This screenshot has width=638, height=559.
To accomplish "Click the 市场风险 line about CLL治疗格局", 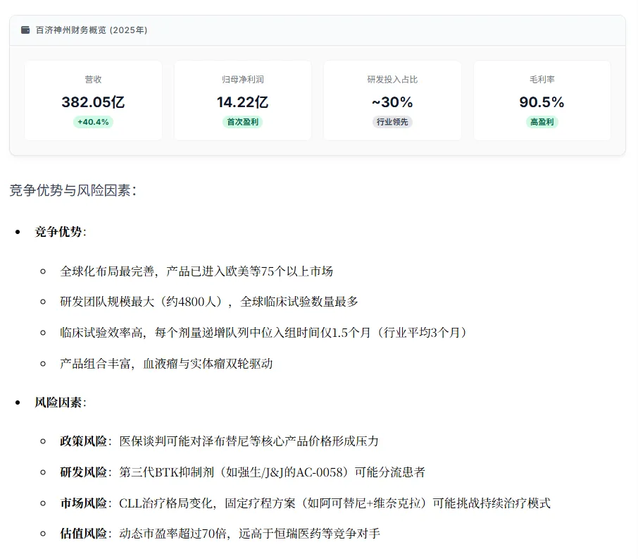I will coord(305,503).
